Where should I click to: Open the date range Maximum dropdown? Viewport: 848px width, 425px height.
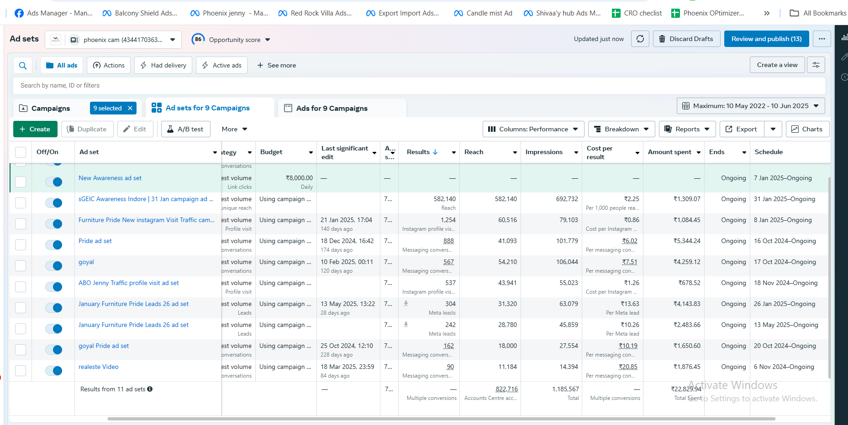pos(751,106)
